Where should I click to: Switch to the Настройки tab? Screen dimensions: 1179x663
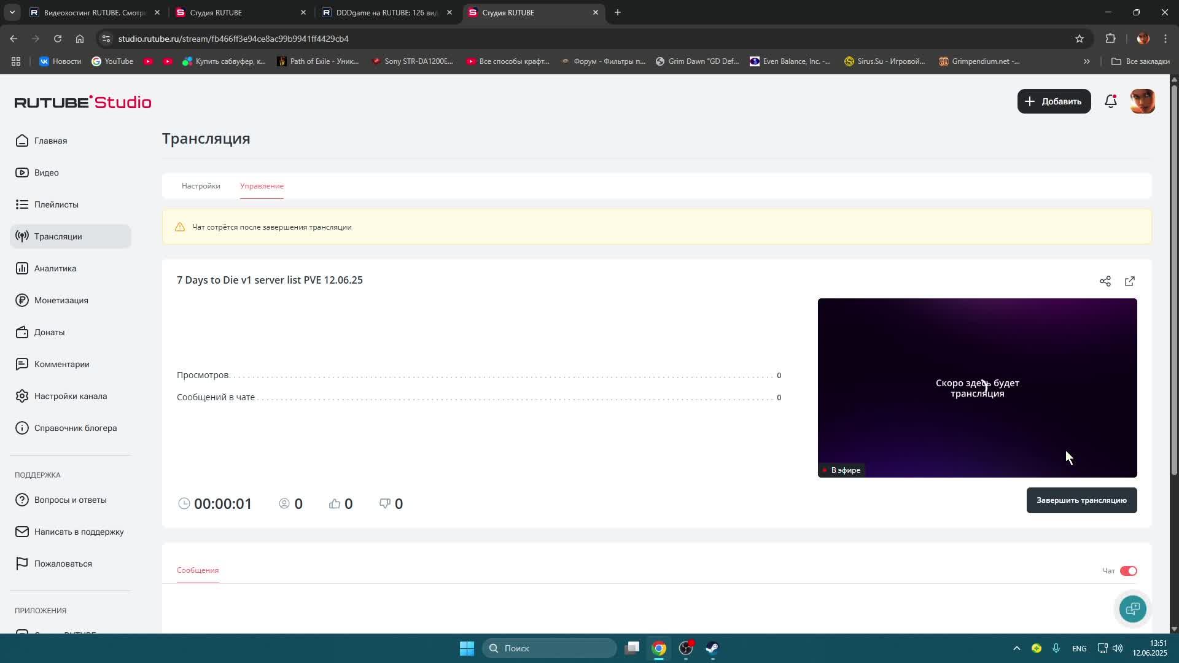tap(201, 186)
